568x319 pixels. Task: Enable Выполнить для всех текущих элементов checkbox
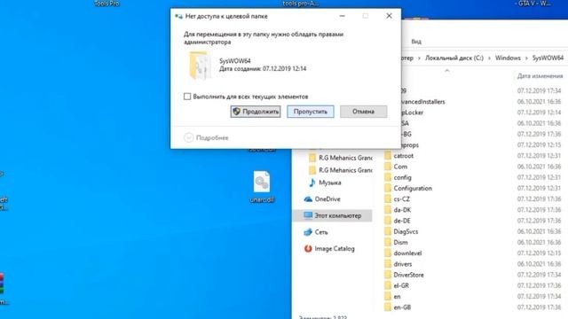click(x=187, y=97)
